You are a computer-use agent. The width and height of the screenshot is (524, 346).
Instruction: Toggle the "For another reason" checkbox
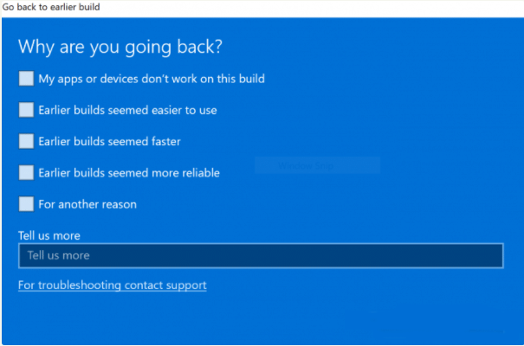[x=26, y=204]
